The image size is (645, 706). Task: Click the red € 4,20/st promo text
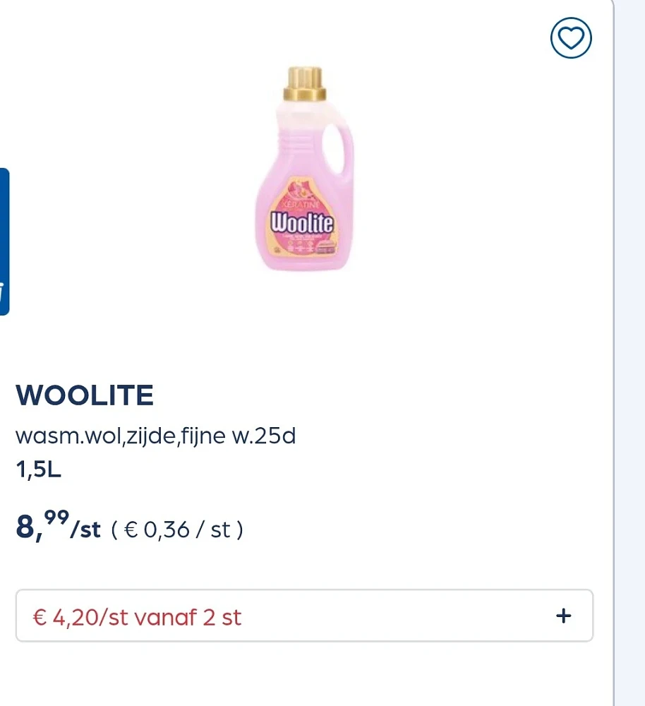(80, 617)
